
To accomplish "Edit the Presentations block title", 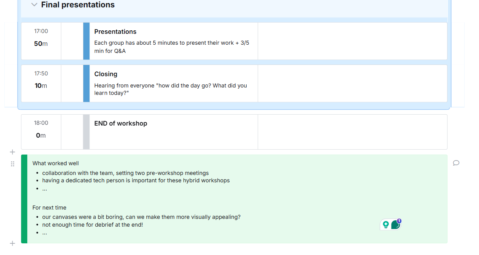I will pyautogui.click(x=115, y=32).
